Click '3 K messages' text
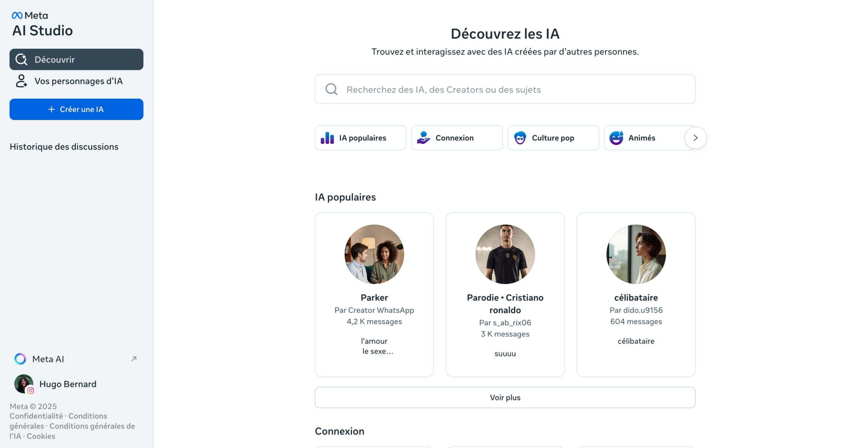Image resolution: width=857 pixels, height=448 pixels. click(x=505, y=334)
